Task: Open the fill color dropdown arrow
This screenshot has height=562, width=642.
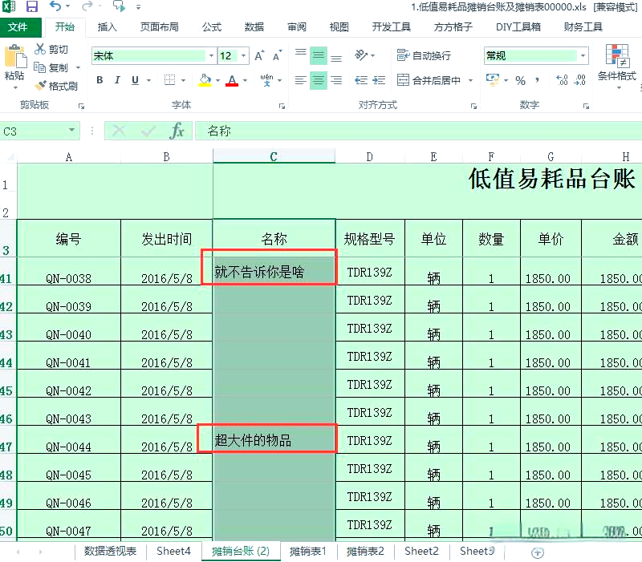Action: point(217,81)
